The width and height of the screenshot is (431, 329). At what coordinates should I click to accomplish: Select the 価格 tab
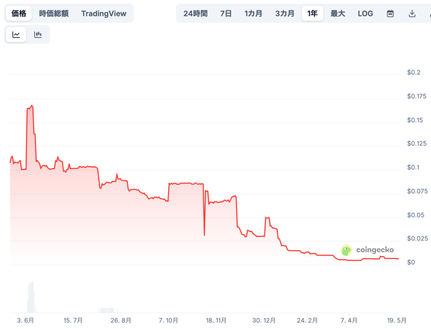point(19,13)
